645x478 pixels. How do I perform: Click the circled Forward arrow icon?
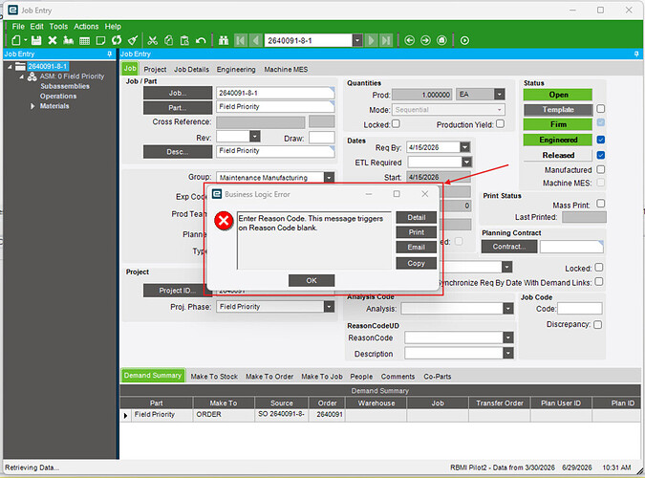426,40
